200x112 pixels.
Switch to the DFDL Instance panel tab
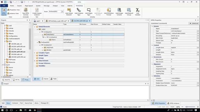173,103
